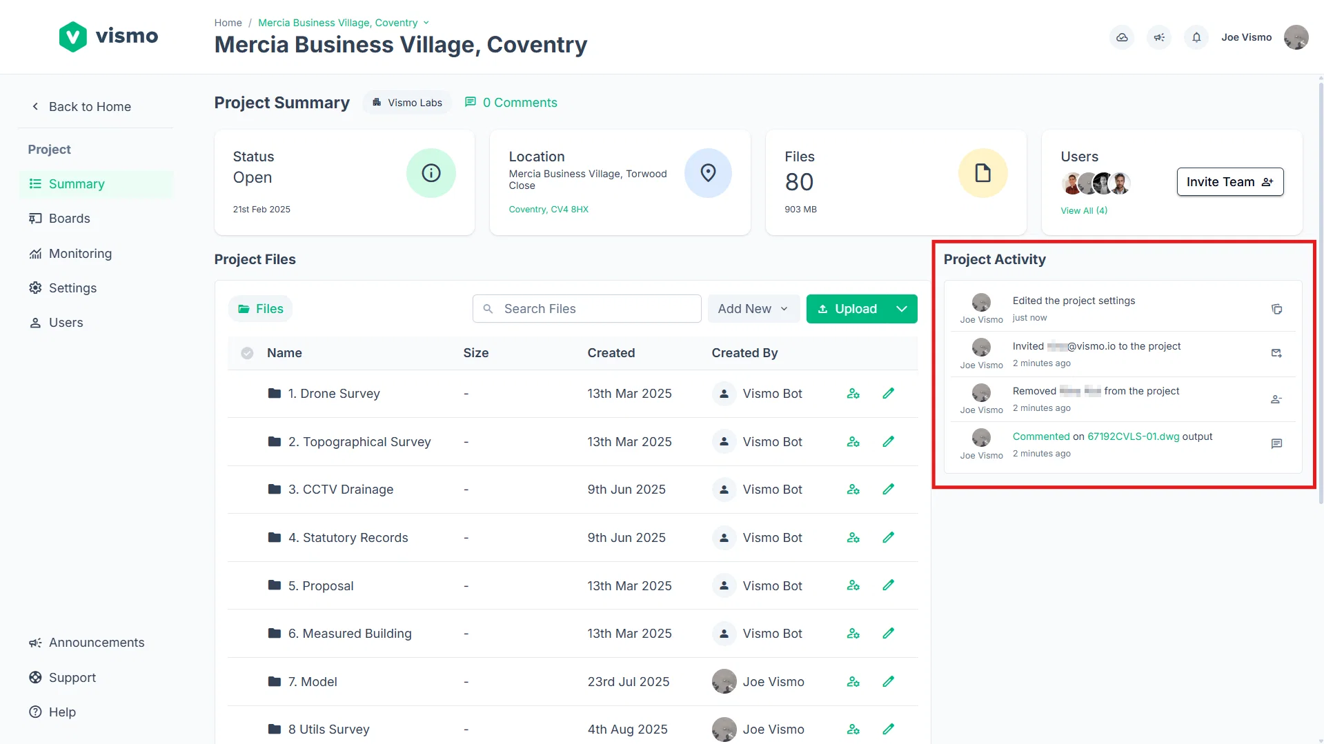Click share-users icon for 1. Drone Survey
1324x744 pixels.
[x=853, y=394]
